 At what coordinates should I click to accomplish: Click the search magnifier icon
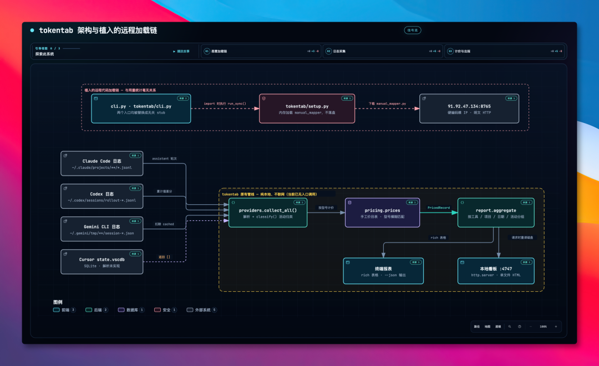[x=510, y=327]
